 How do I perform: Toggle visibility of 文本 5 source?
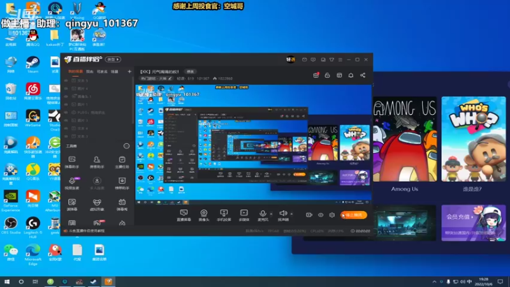[x=66, y=80]
